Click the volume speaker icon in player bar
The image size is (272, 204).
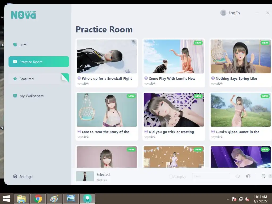(248, 176)
